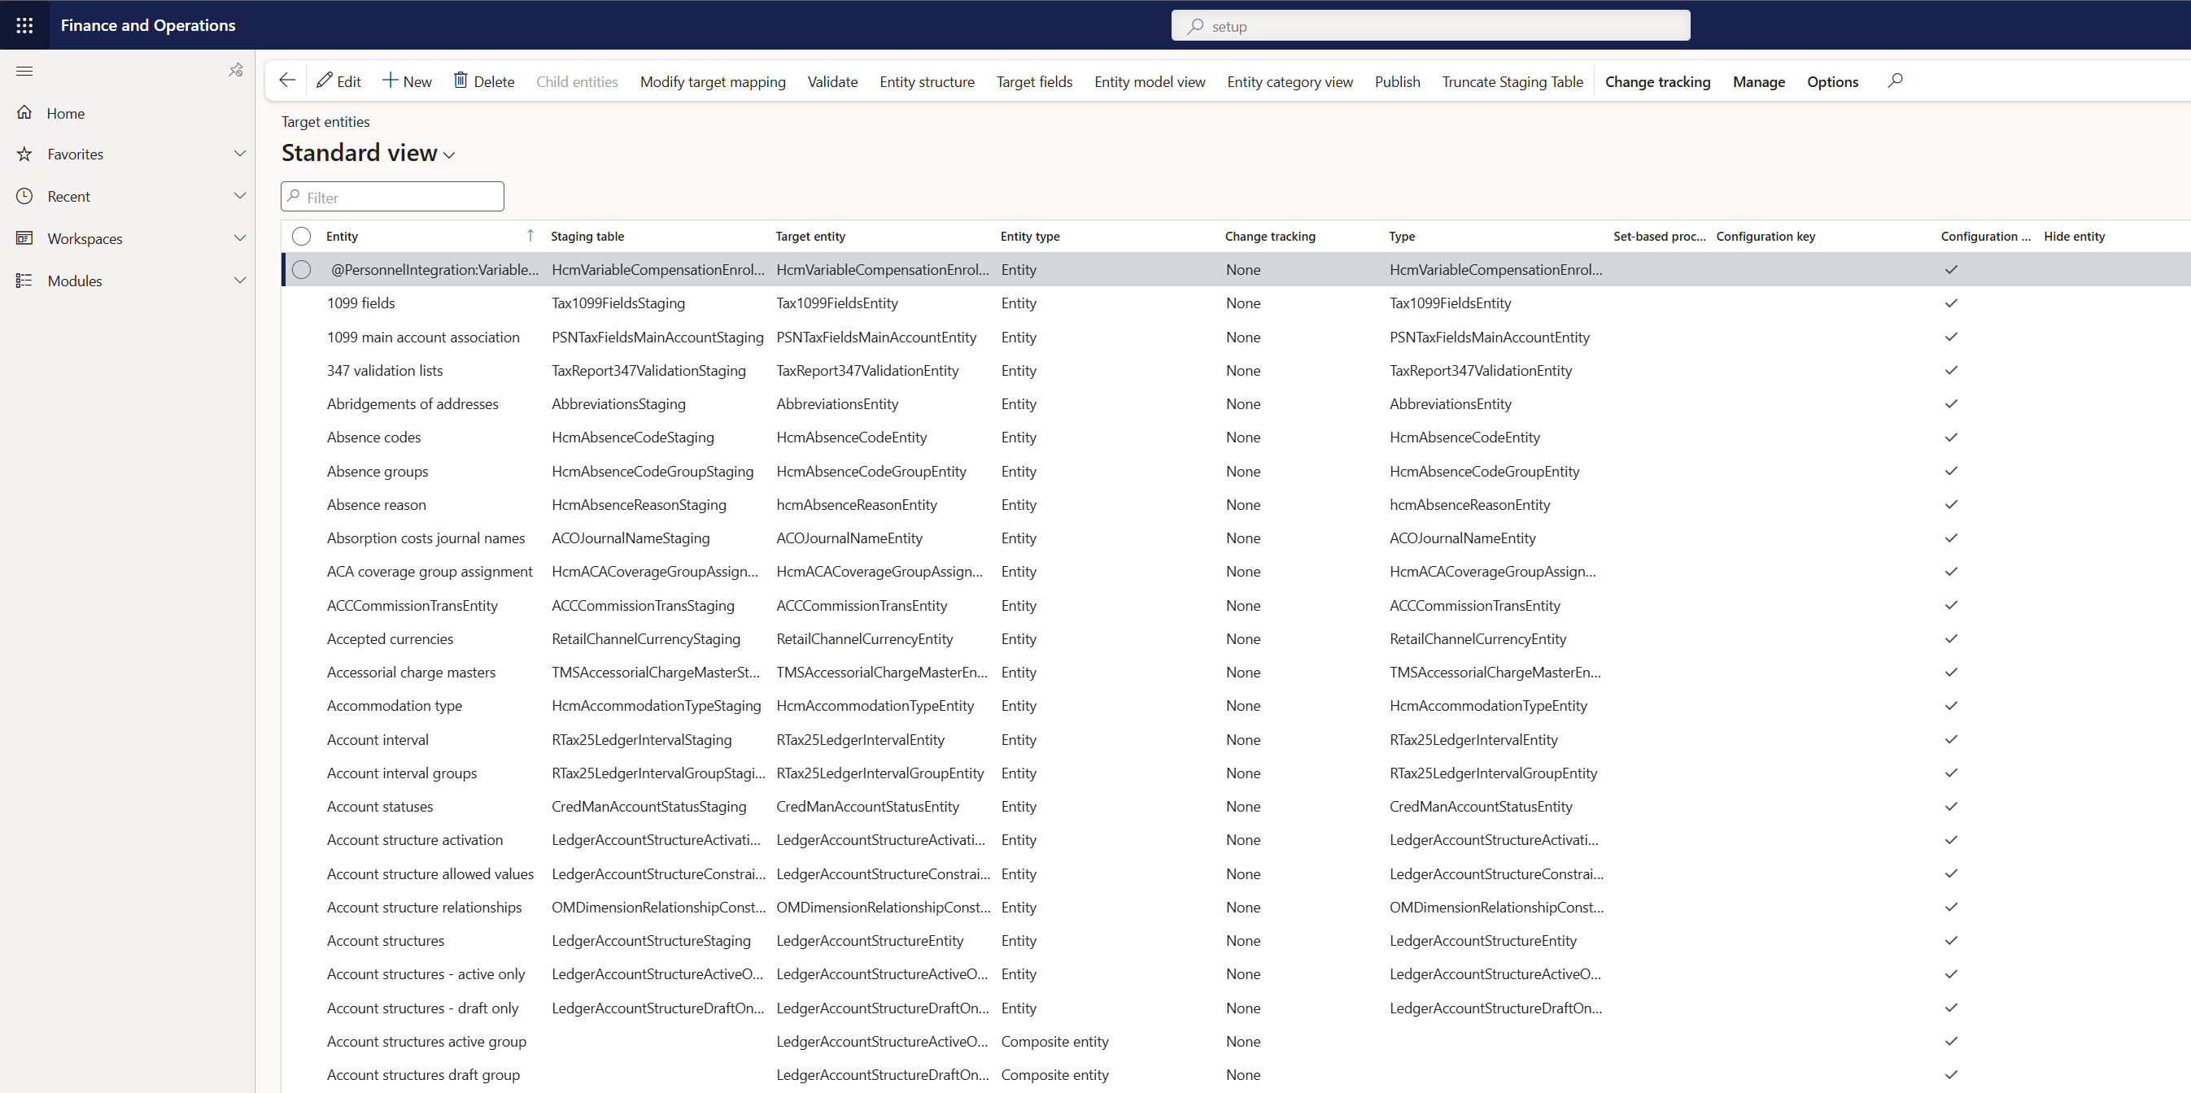Click the back arrow icon
The image size is (2191, 1093).
coord(287,81)
